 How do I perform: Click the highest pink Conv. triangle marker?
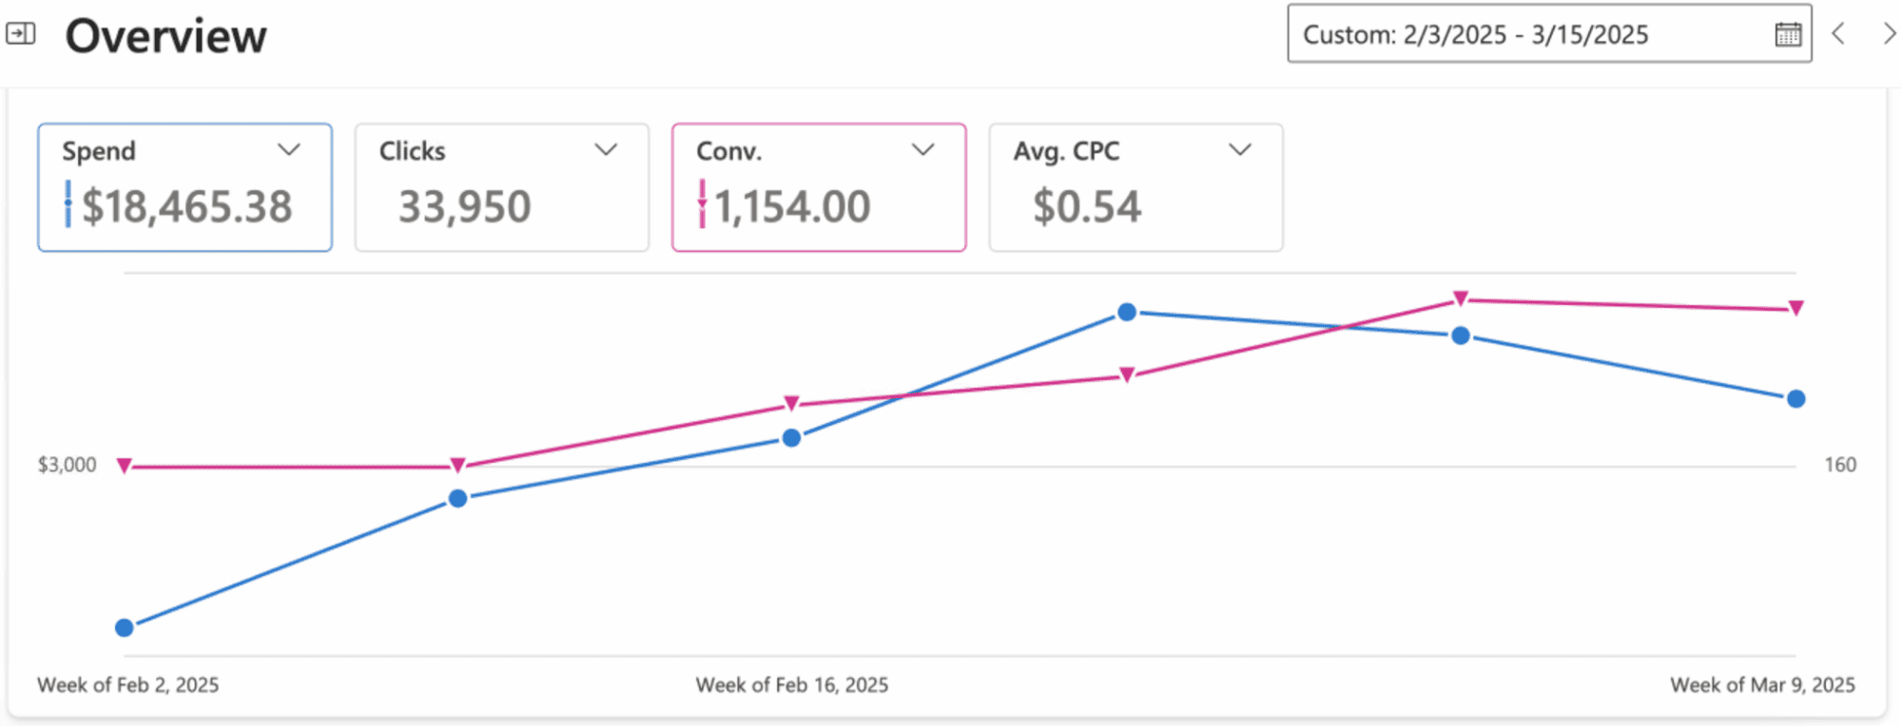[x=1461, y=299]
